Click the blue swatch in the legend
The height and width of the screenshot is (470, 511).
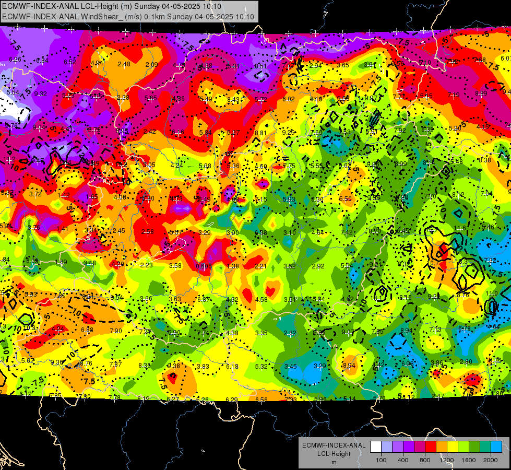click(x=496, y=447)
